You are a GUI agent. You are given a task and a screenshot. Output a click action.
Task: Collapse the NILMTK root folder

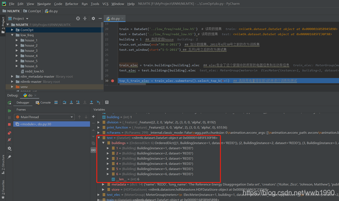point(8,25)
